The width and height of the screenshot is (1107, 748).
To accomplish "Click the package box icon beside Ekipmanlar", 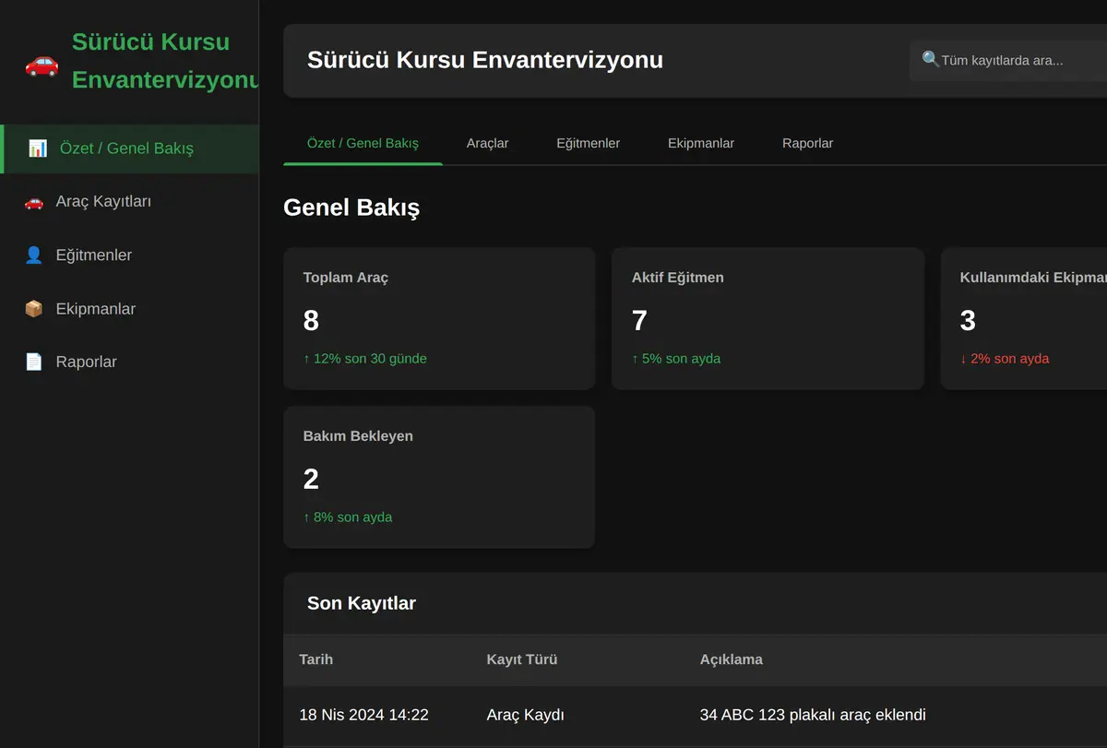I will (x=34, y=309).
